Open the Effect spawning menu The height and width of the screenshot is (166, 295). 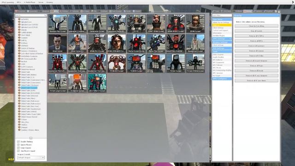click(8, 2)
